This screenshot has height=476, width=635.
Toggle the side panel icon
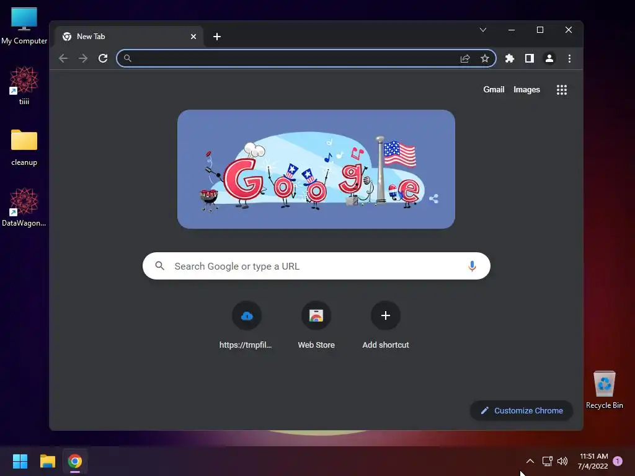pyautogui.click(x=530, y=58)
